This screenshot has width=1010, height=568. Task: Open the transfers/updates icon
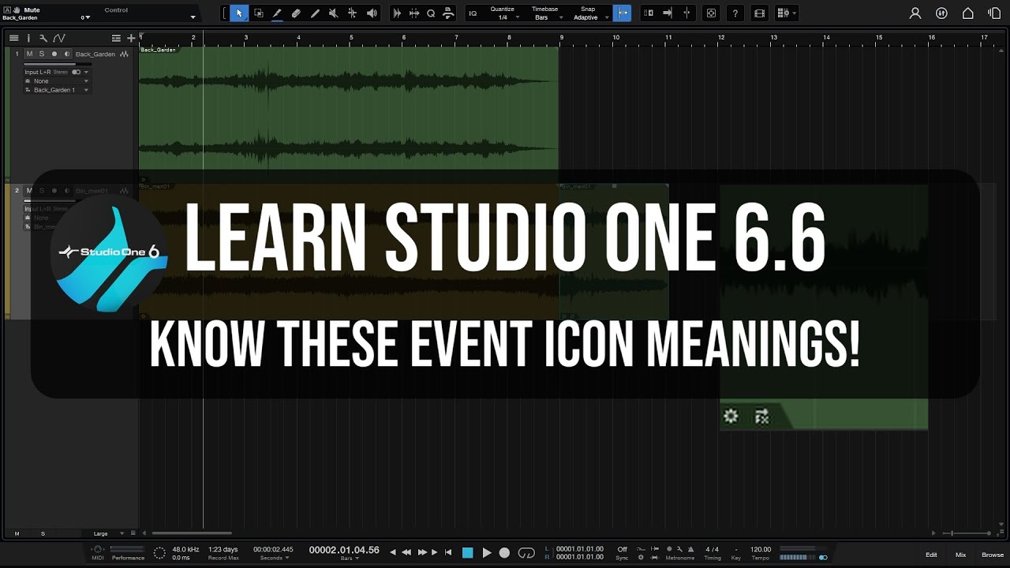[x=941, y=13]
